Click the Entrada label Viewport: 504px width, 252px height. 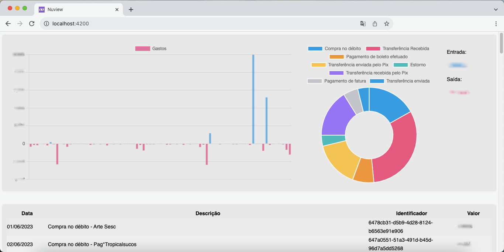coord(456,52)
